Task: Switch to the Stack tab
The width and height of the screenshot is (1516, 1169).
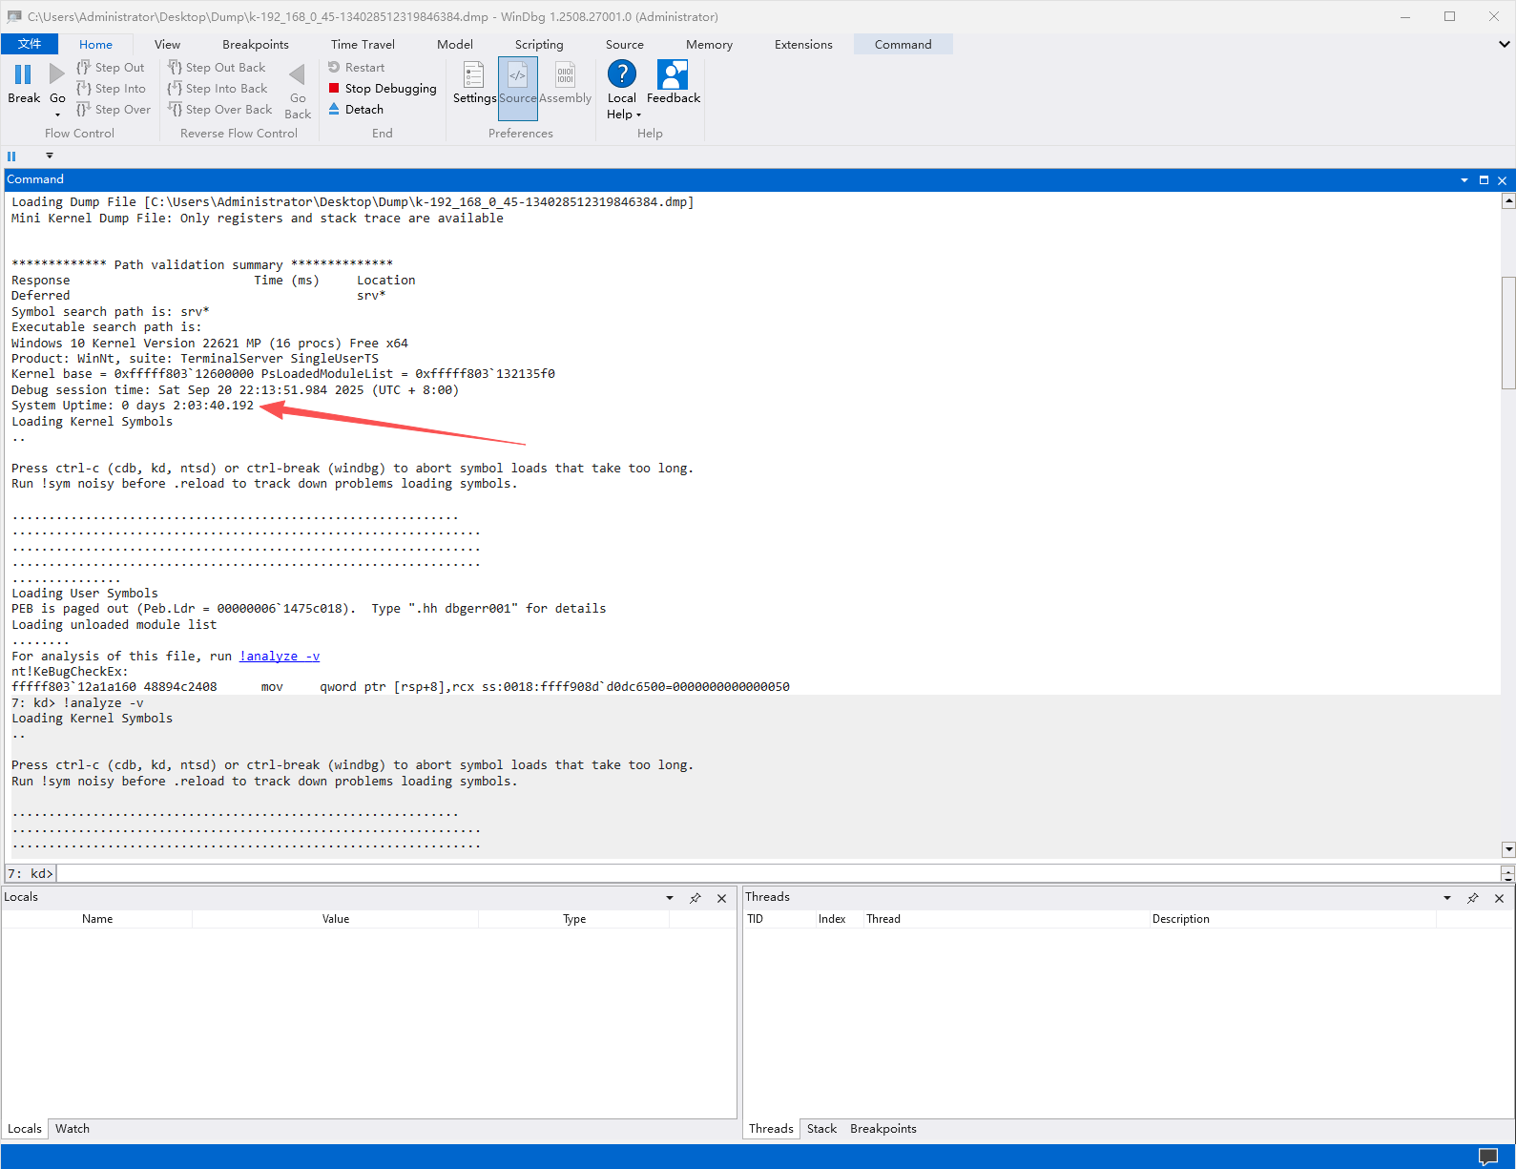Action: click(x=821, y=1129)
